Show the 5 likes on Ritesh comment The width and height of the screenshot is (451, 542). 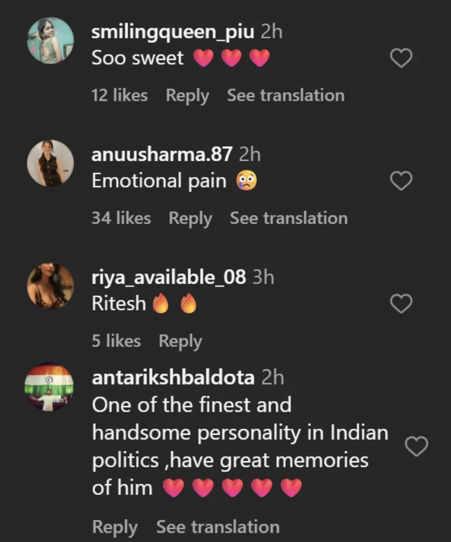click(x=116, y=341)
